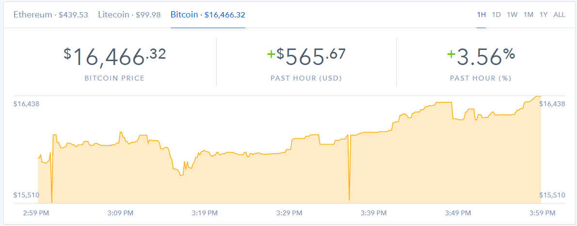Click the 3:59 PM time axis label
The width and height of the screenshot is (577, 226).
click(x=543, y=213)
